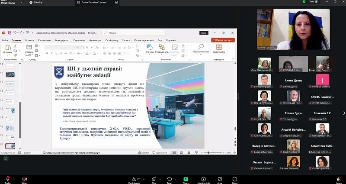Adjust the PowerPoint zoom slider
Viewport: 346px width, 184px height.
pos(209,152)
